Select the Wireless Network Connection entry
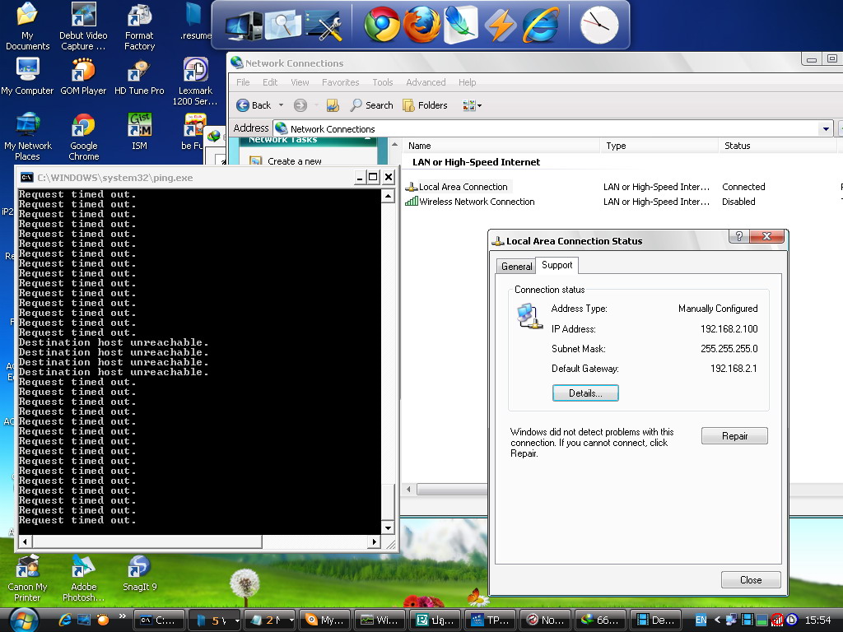843x632 pixels. point(477,202)
